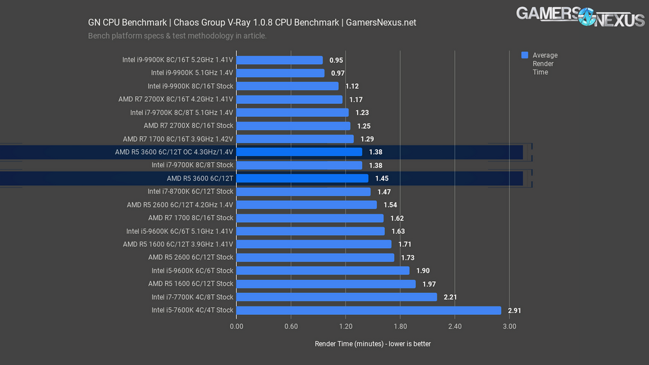The image size is (649, 365).
Task: Click the Intel i5-7600K 4C/4T Stock bar
Action: point(368,310)
